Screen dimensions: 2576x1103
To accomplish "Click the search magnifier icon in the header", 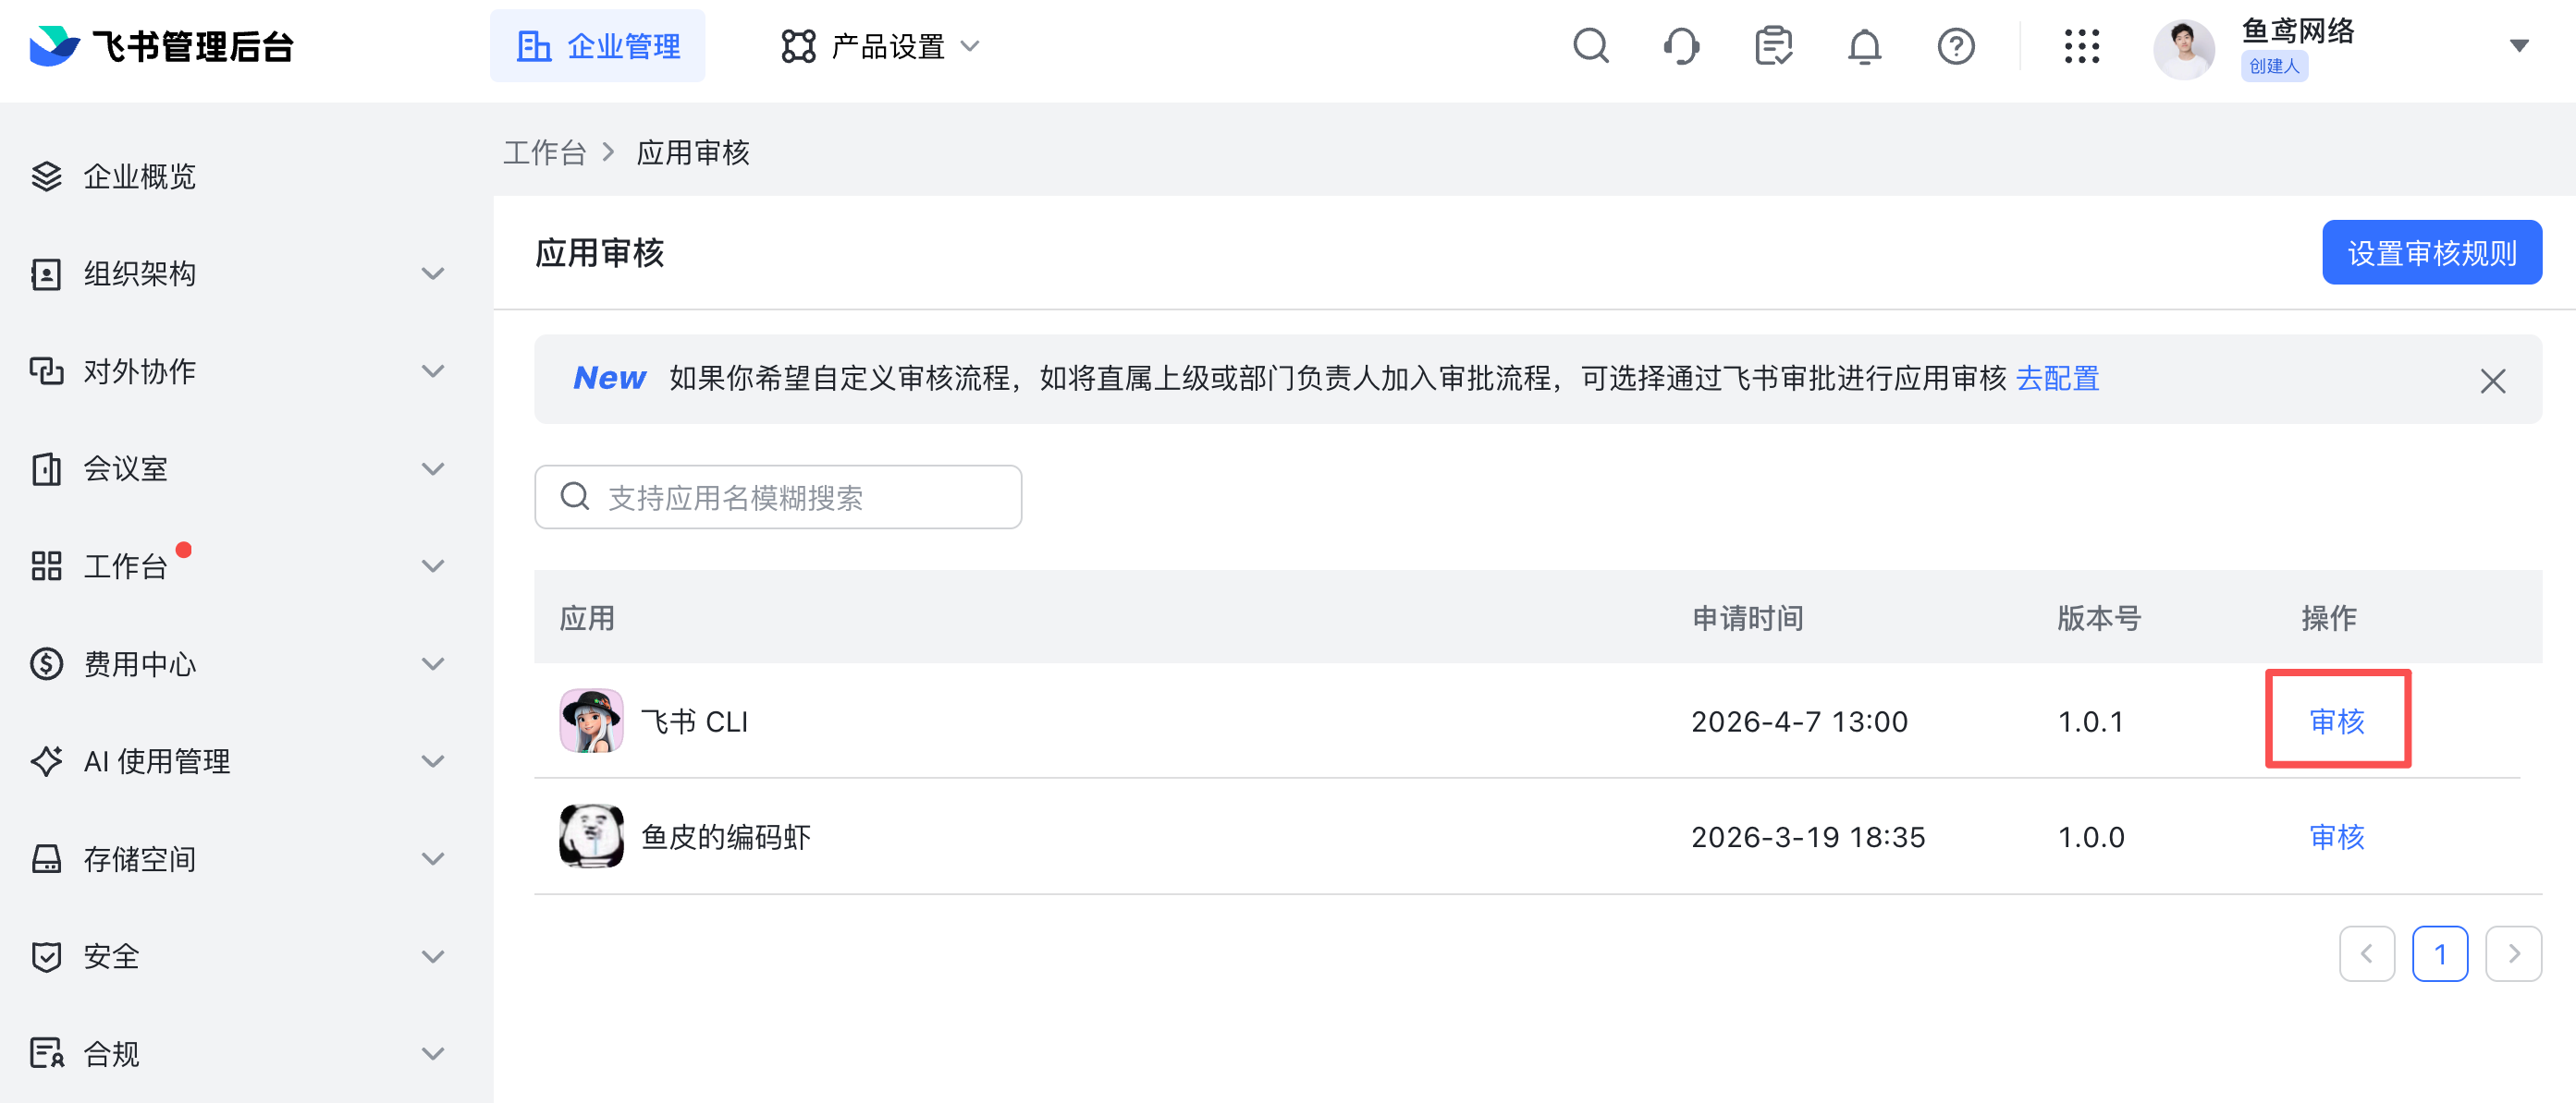I will pos(1590,46).
